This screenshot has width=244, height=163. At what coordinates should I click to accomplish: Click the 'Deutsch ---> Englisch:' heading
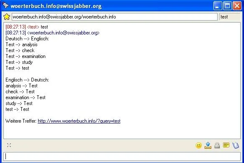(x=27, y=39)
